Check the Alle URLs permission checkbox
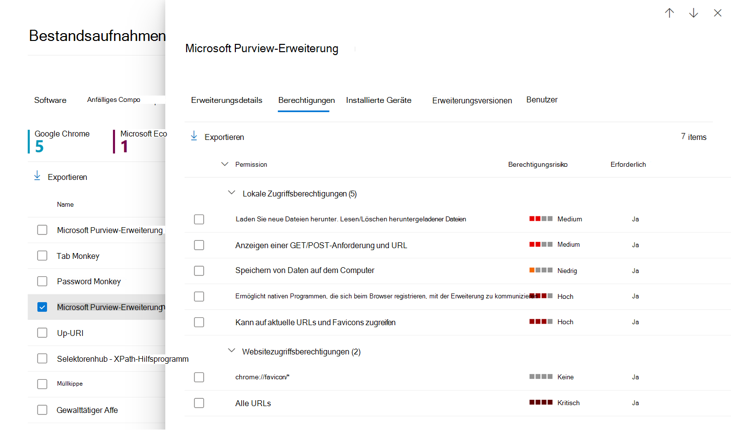Viewport: 731px width, 430px height. [x=199, y=403]
